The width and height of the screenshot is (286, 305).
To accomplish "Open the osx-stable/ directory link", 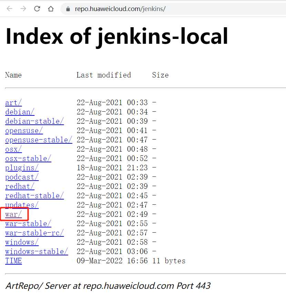I will [x=28, y=159].
